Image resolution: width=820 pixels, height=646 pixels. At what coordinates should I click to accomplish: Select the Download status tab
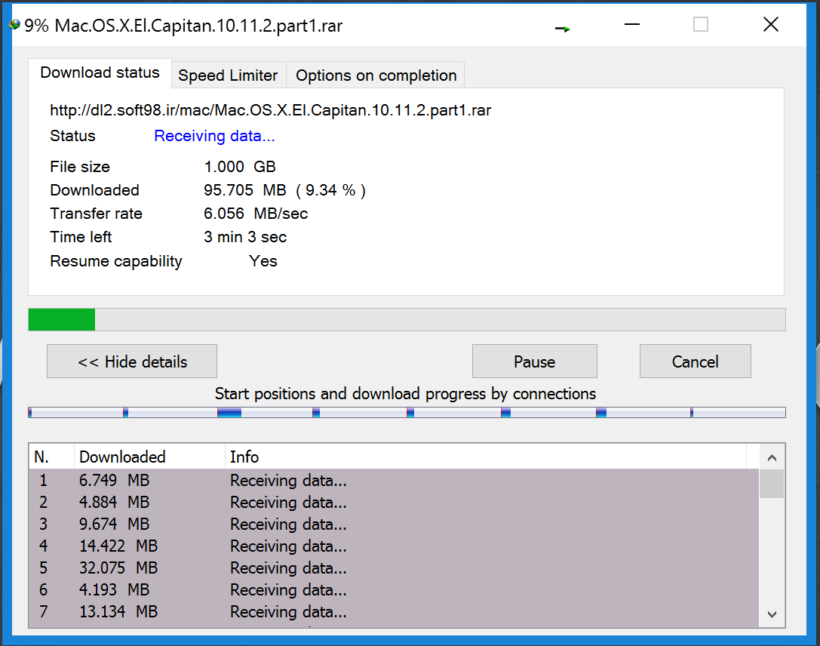coord(100,72)
